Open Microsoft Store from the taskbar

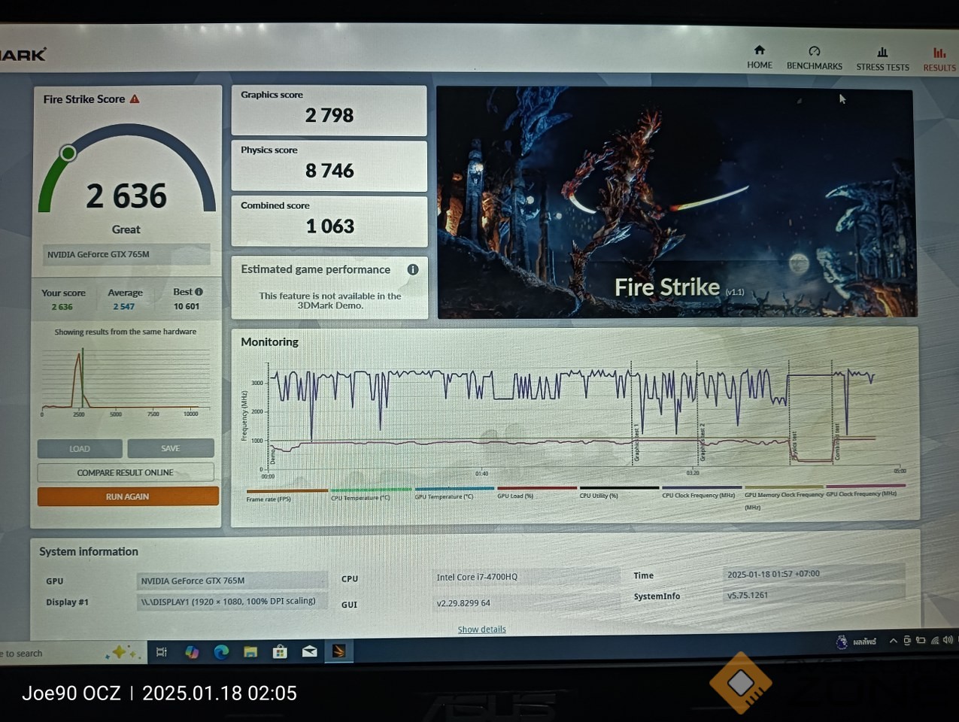pos(280,651)
